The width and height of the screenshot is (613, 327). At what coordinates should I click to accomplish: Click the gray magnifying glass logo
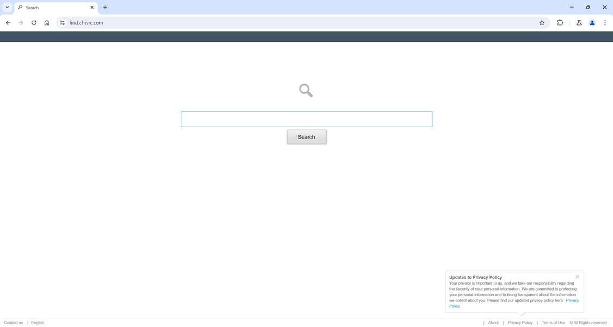[306, 91]
